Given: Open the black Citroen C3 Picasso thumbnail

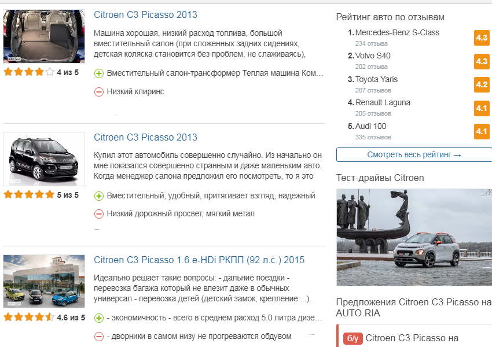Looking at the screenshot, I should point(44,159).
